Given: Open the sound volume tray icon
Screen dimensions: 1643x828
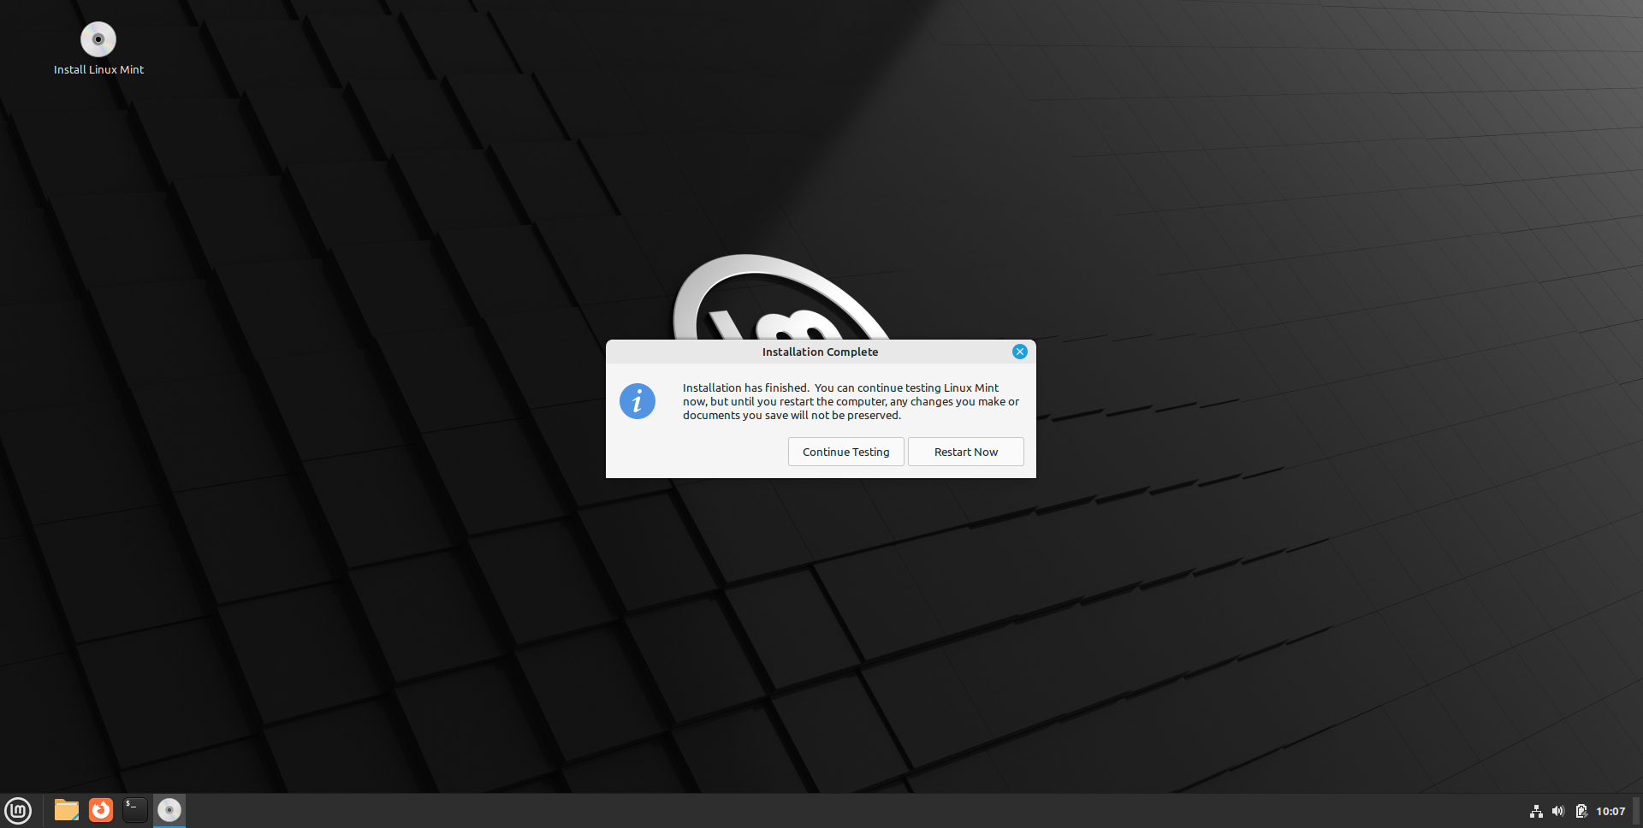Looking at the screenshot, I should pos(1558,811).
